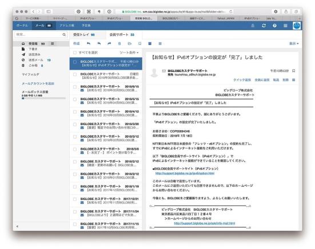Show Safari's tab overview icon
315x249 pixels.
pos(296,11)
